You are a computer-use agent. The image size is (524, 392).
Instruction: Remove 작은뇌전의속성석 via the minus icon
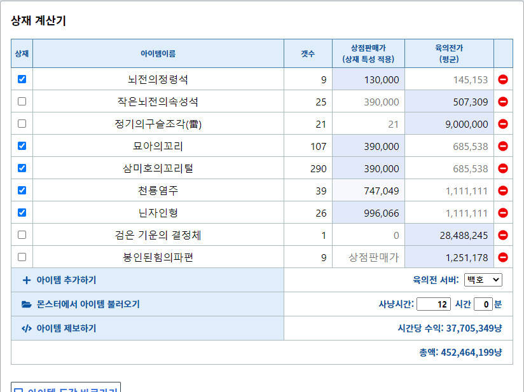pyautogui.click(x=503, y=101)
